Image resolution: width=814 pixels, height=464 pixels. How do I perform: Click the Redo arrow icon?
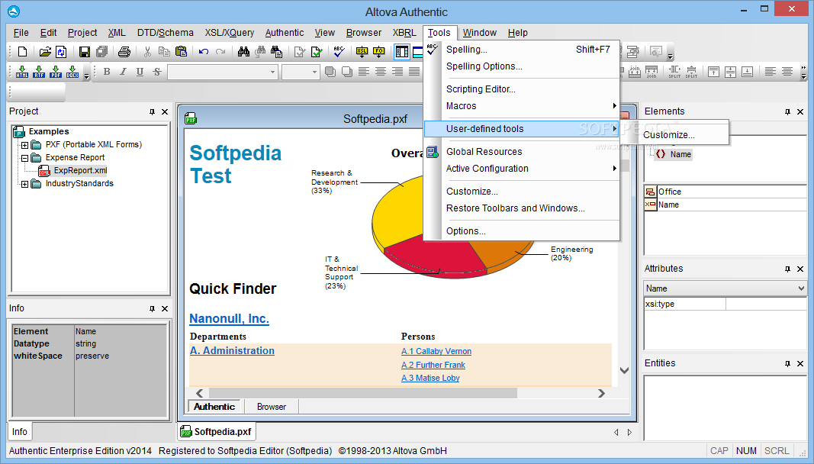pos(220,51)
